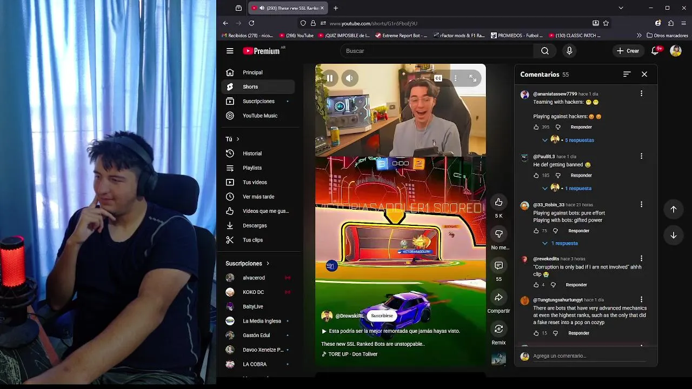Reload the page in the browser

[251, 23]
